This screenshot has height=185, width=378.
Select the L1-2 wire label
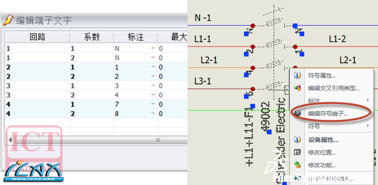pos(337,38)
